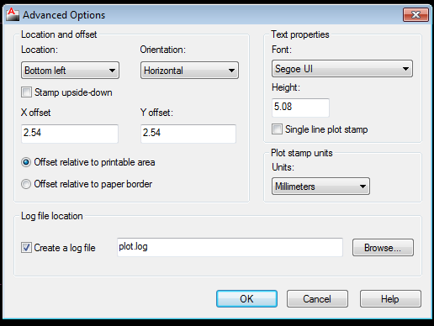Open the Units dropdown showing Millimeters

(x=320, y=187)
